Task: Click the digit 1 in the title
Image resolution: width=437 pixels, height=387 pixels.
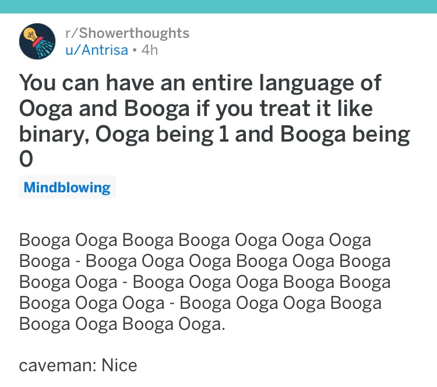Action: pos(224,134)
